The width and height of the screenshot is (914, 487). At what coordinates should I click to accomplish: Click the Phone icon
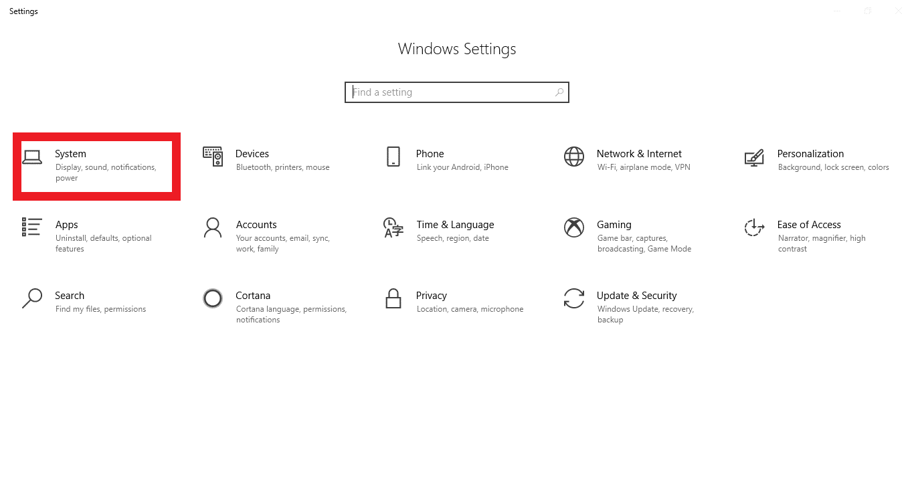coord(393,157)
